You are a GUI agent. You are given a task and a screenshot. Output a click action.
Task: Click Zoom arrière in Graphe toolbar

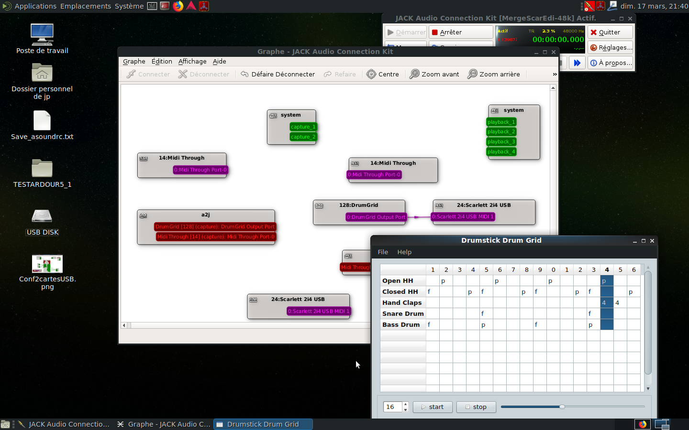point(494,74)
